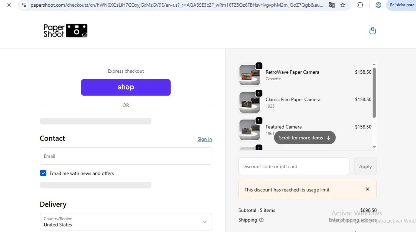Image resolution: width=416 pixels, height=232 pixels.
Task: Click the Classic Film Paper Camera name
Action: point(293,100)
